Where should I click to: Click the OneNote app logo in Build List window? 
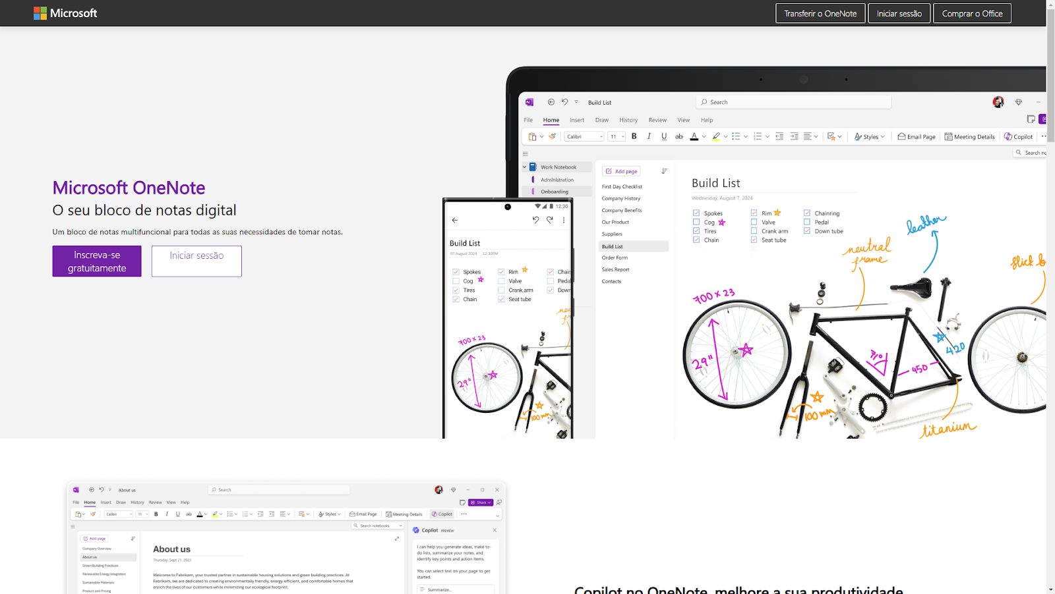[x=529, y=102]
